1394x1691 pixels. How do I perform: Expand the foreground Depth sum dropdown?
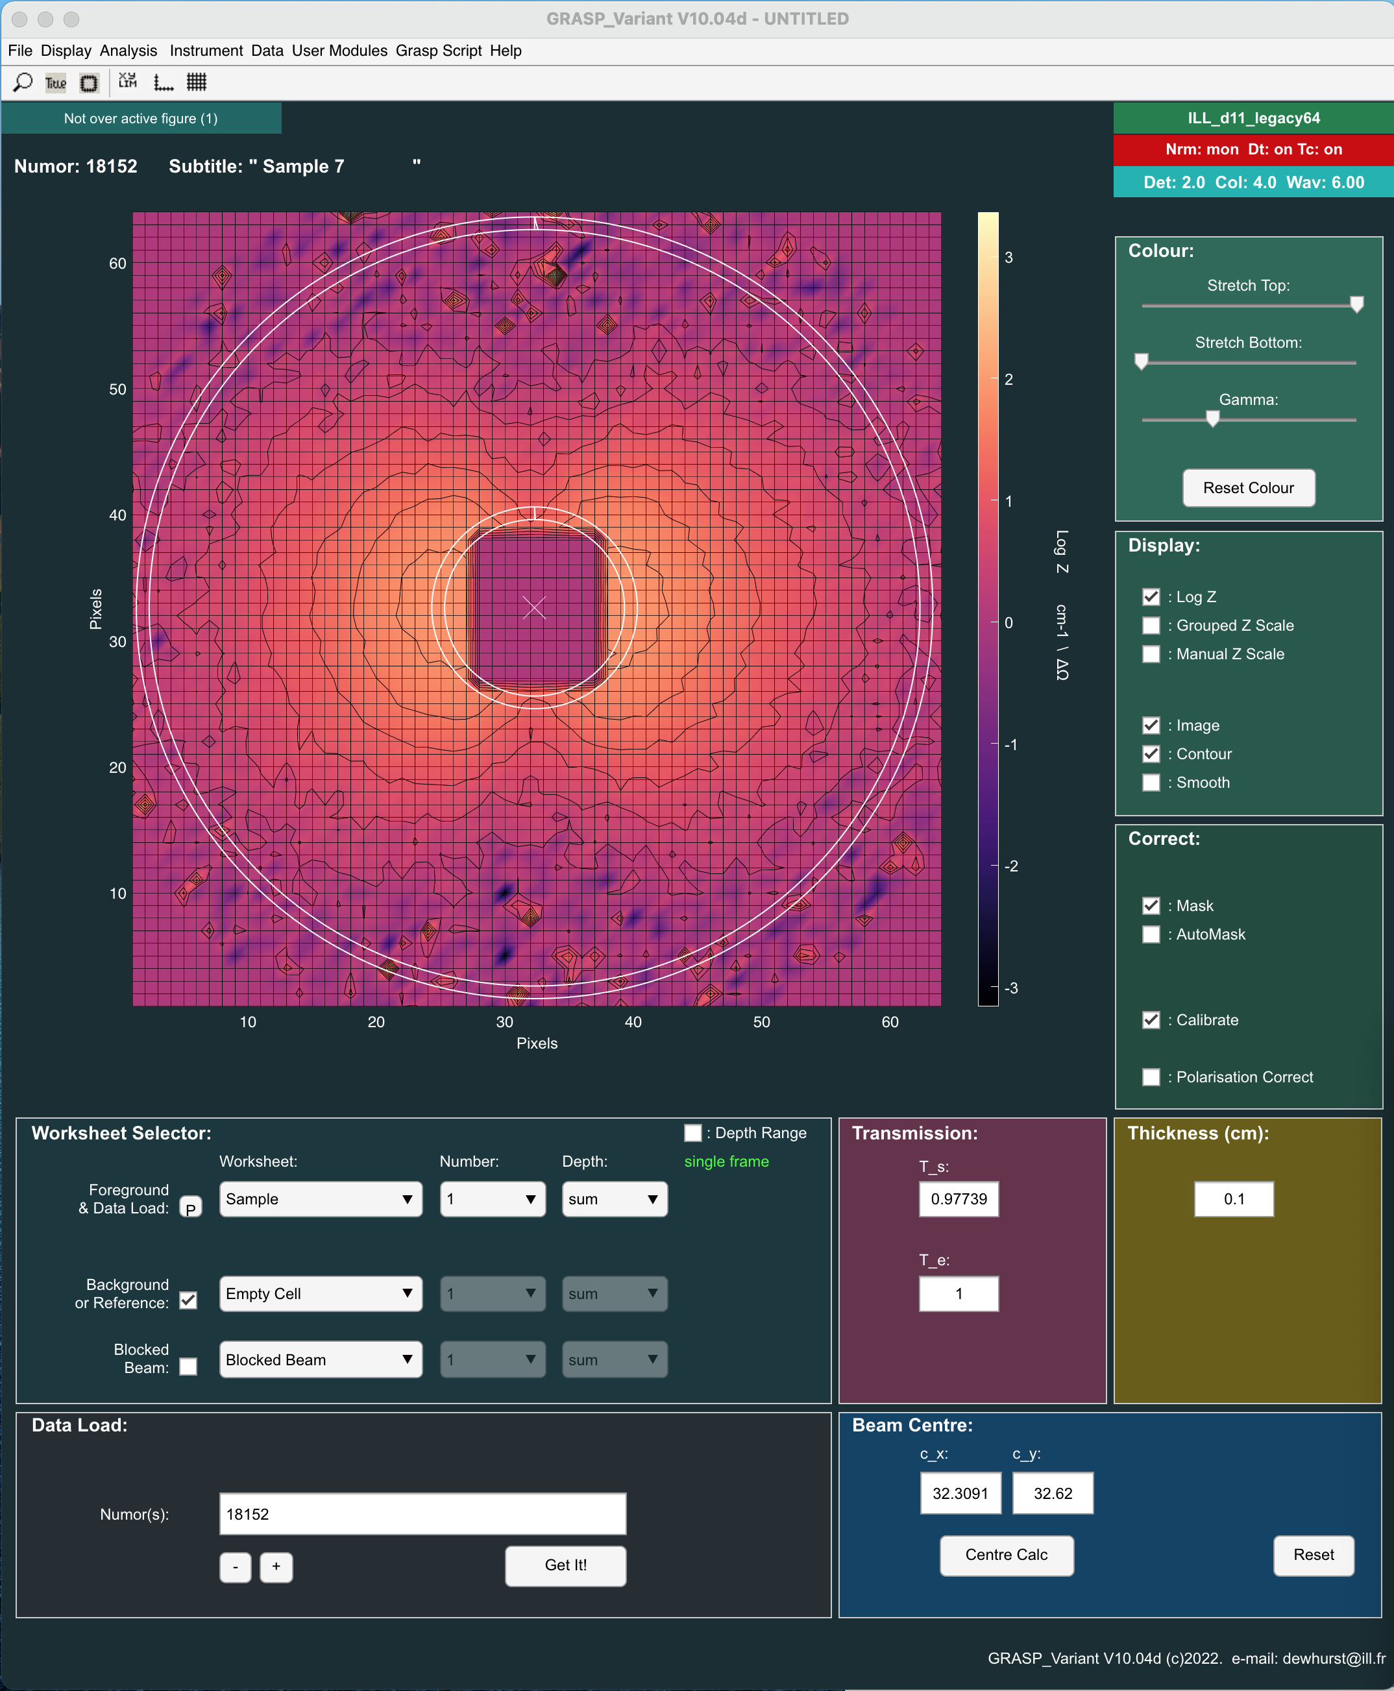615,1198
